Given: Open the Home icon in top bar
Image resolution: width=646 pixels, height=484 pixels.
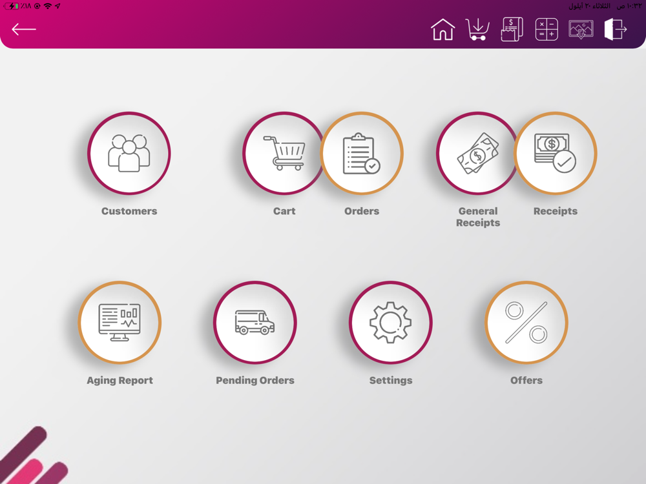Looking at the screenshot, I should coord(443,29).
